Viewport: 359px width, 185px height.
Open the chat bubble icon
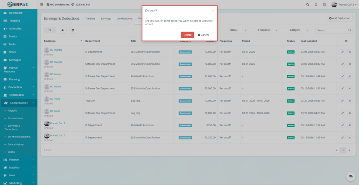click(350, 176)
